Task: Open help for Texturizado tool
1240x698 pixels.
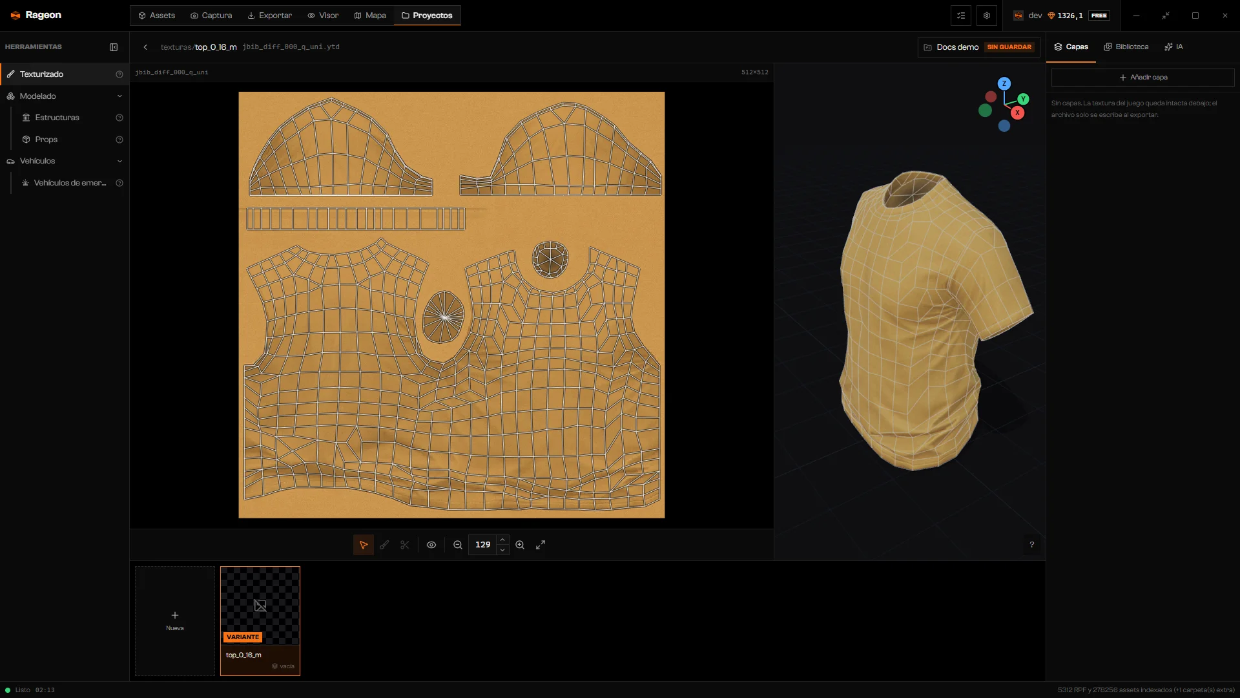Action: click(119, 74)
